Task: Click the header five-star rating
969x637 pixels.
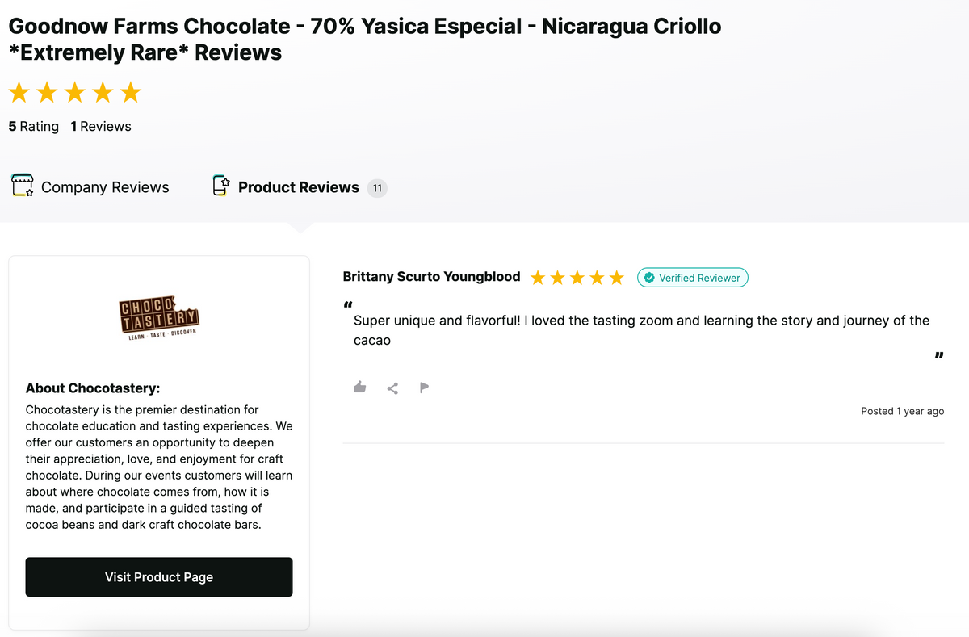Action: coord(74,93)
